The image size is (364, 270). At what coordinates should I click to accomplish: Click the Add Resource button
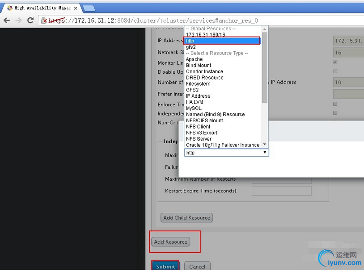point(171,242)
